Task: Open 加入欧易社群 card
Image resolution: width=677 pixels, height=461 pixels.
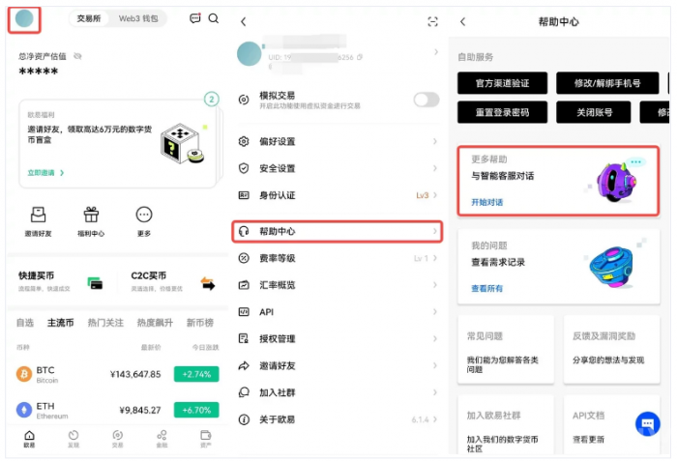Action: 506,424
